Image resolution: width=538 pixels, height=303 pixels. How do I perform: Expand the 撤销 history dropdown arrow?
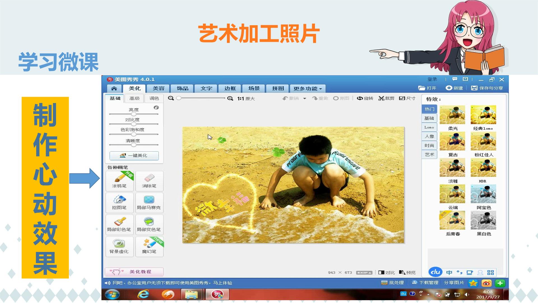click(305, 98)
